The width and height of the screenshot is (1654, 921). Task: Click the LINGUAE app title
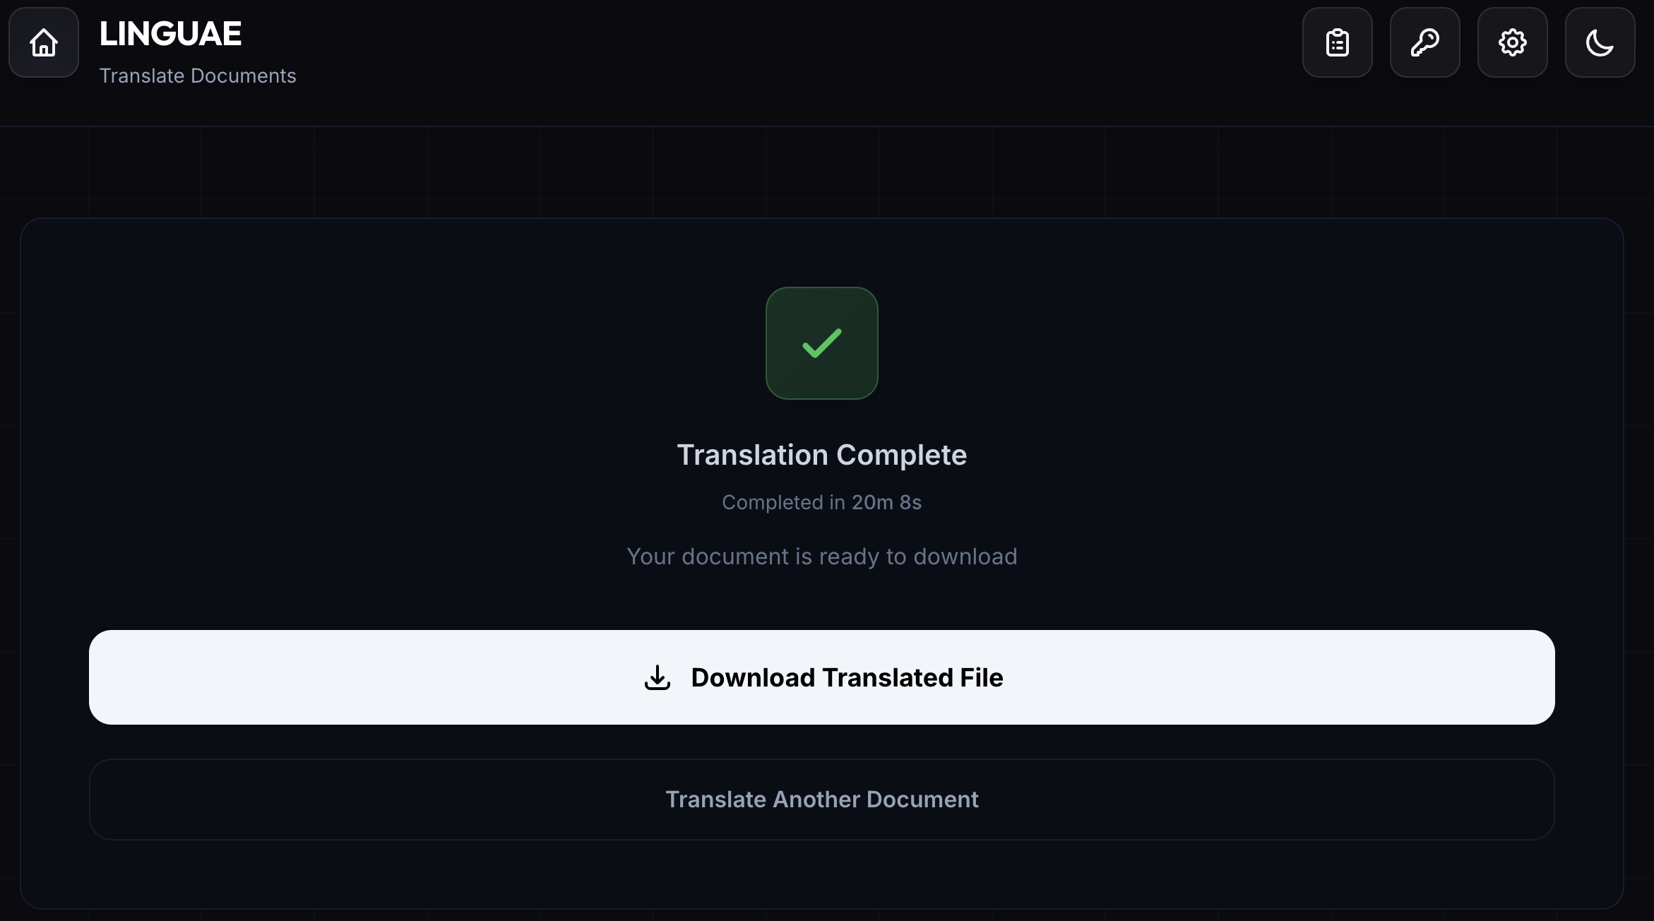tap(169, 32)
